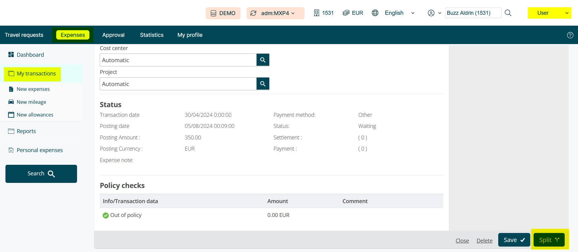Click the Split button
Screen dimensions: 578x252
[x=549, y=240]
